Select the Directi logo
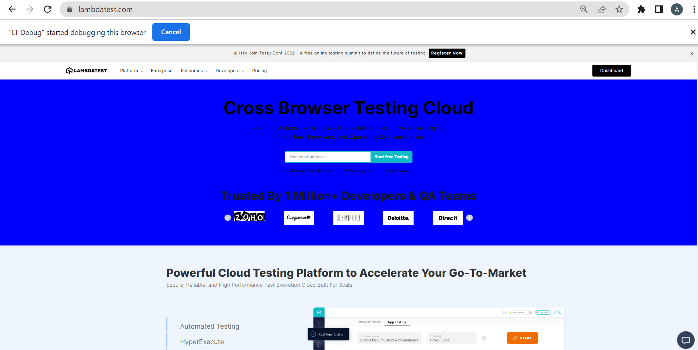The width and height of the screenshot is (698, 350). [x=448, y=218]
